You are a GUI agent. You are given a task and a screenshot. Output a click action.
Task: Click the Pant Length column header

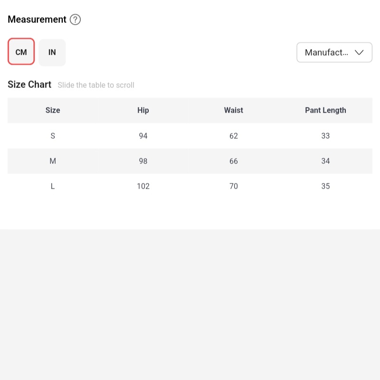[325, 110]
